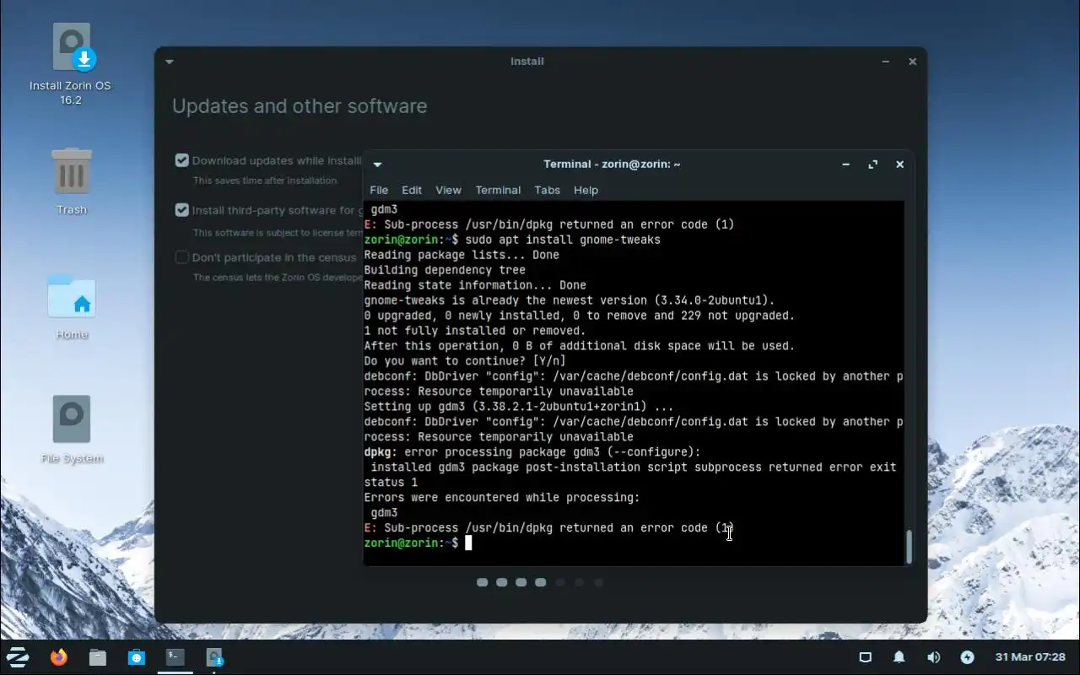Click 'Updates and other software' heading
Viewport: 1080px width, 675px height.
(x=300, y=106)
